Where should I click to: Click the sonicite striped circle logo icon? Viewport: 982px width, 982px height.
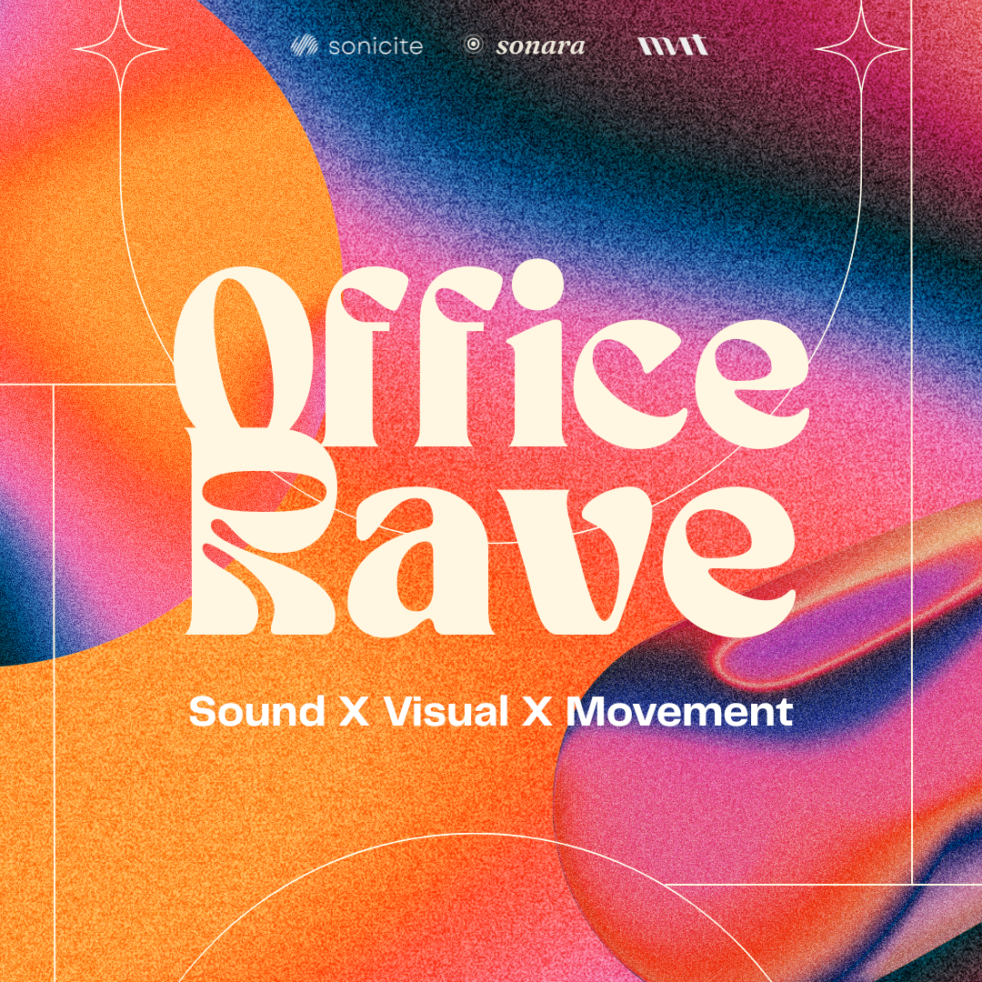305,45
